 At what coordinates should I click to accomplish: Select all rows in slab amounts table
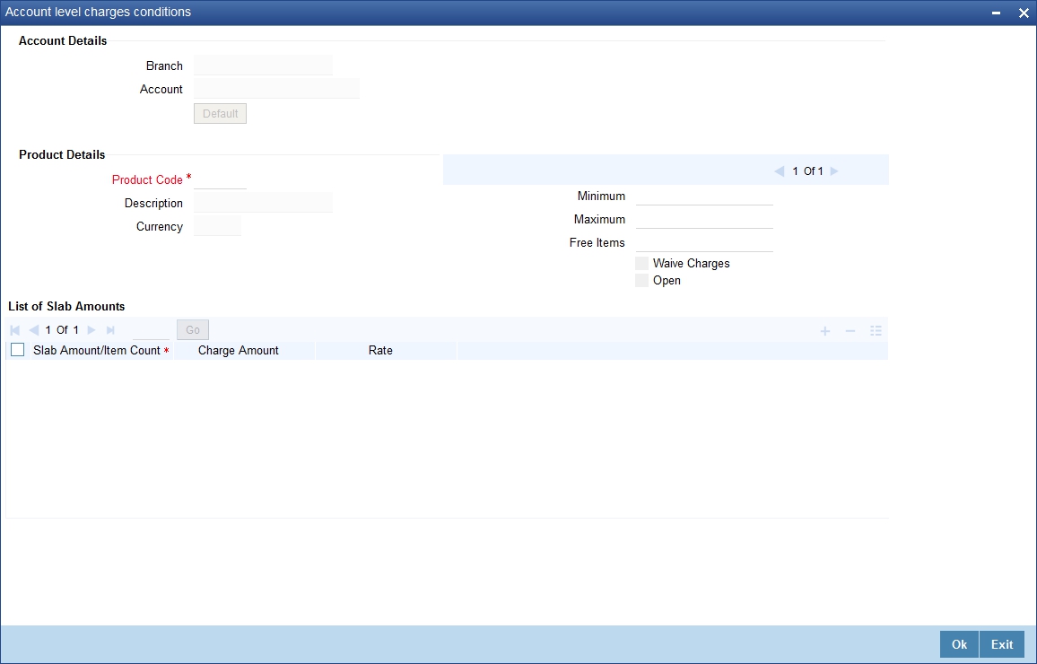(x=18, y=350)
